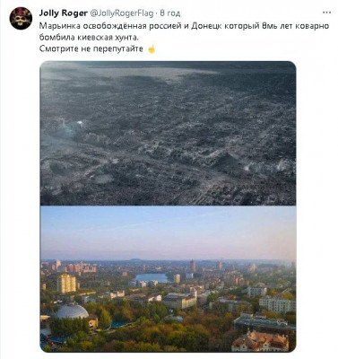The image size is (338, 359).
Task: Click the word 'коварно' in the tweet
Action: coord(312,26)
